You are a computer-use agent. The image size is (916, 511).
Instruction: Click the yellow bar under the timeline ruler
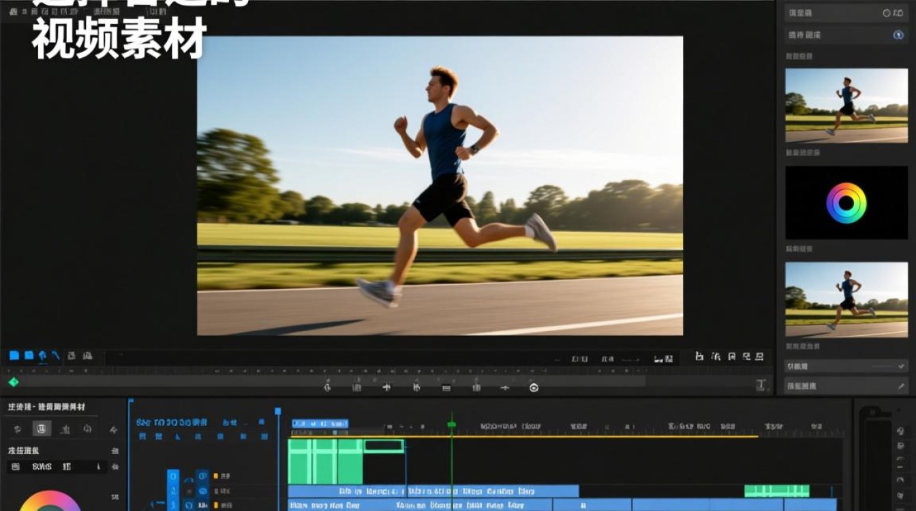(x=523, y=436)
